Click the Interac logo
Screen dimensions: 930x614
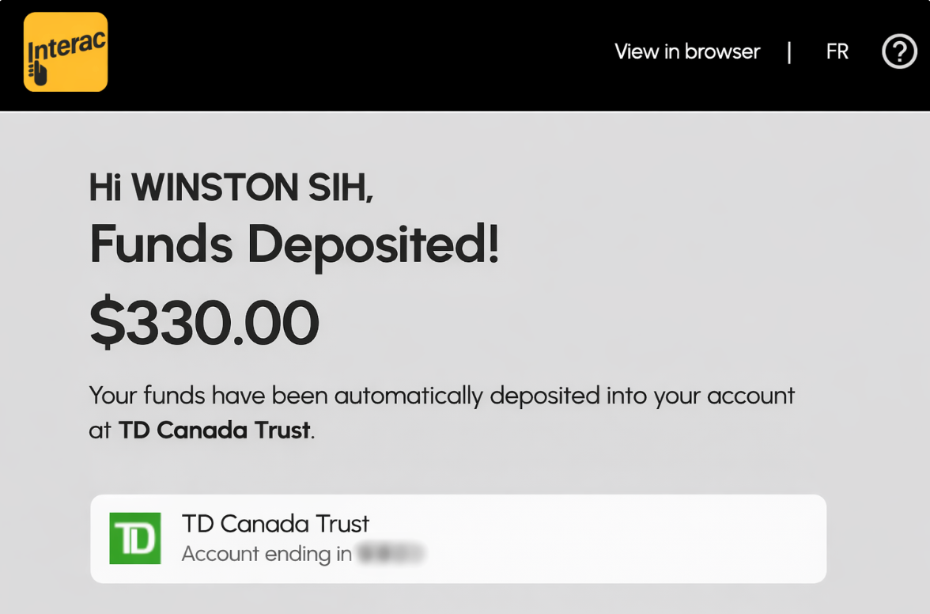point(66,51)
